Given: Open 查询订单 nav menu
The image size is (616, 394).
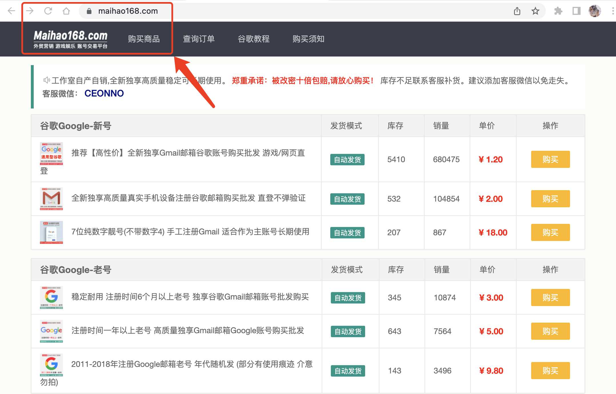Looking at the screenshot, I should pos(199,39).
